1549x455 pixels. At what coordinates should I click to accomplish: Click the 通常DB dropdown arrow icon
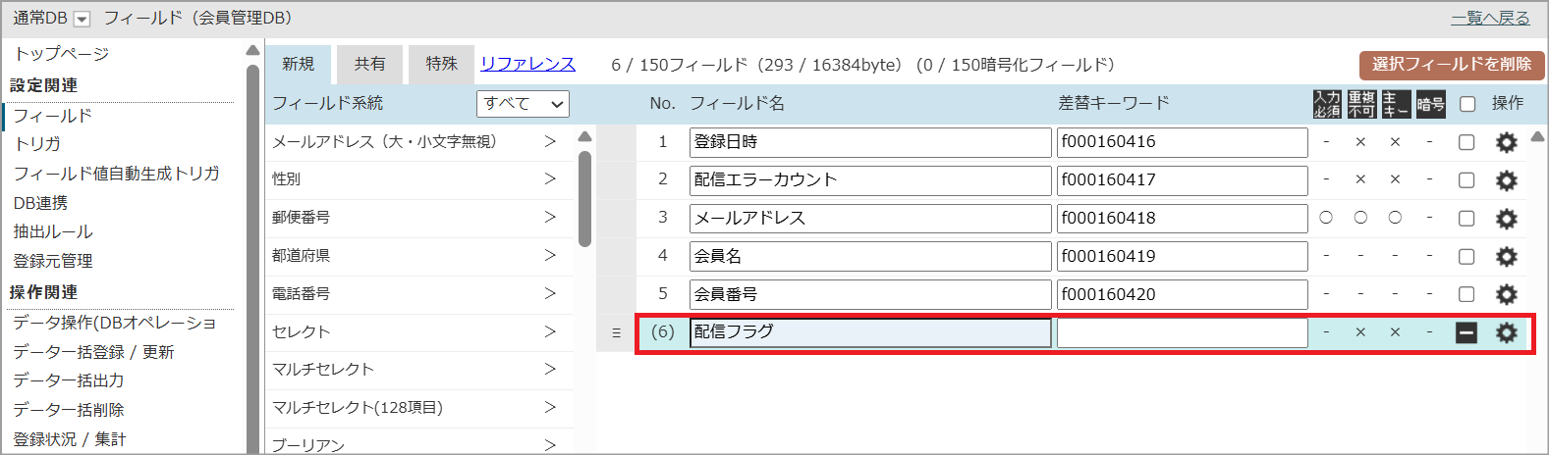click(83, 19)
